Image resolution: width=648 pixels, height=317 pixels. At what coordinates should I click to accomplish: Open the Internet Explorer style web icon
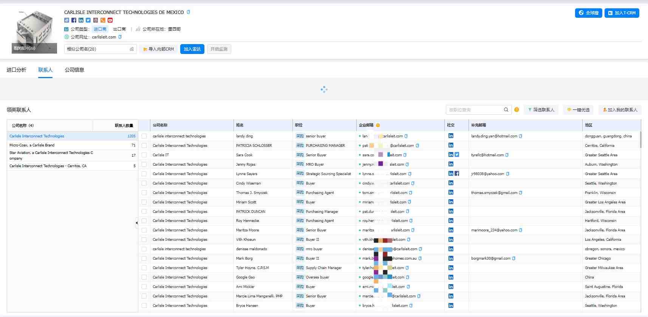pyautogui.click(x=67, y=20)
